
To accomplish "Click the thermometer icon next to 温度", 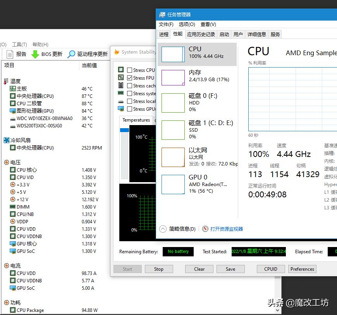I will [5, 81].
